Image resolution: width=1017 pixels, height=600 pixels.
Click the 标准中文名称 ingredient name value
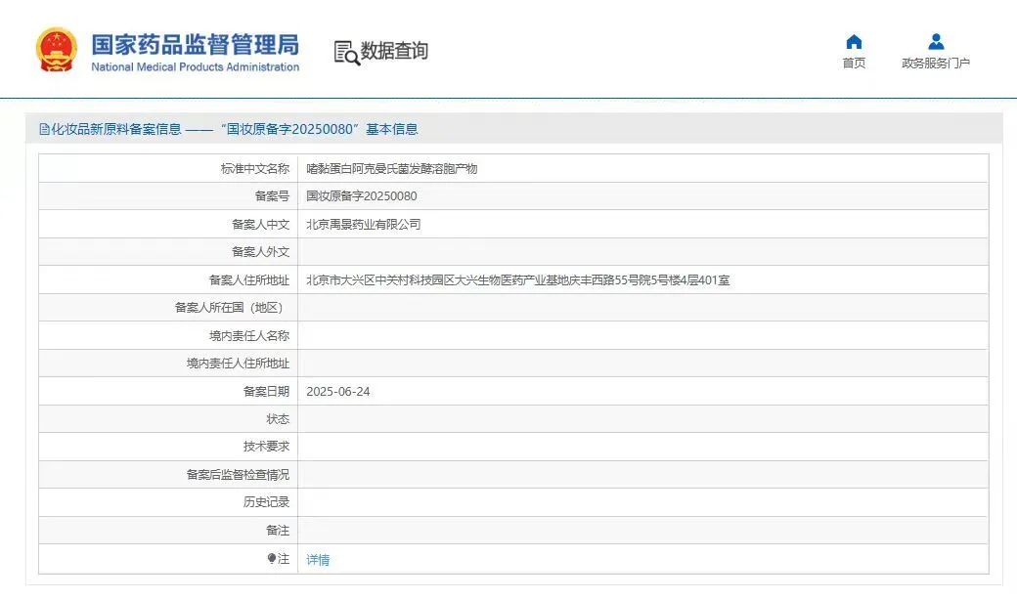click(x=391, y=169)
